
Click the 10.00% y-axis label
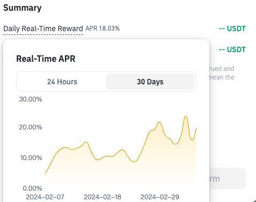[x=31, y=158]
